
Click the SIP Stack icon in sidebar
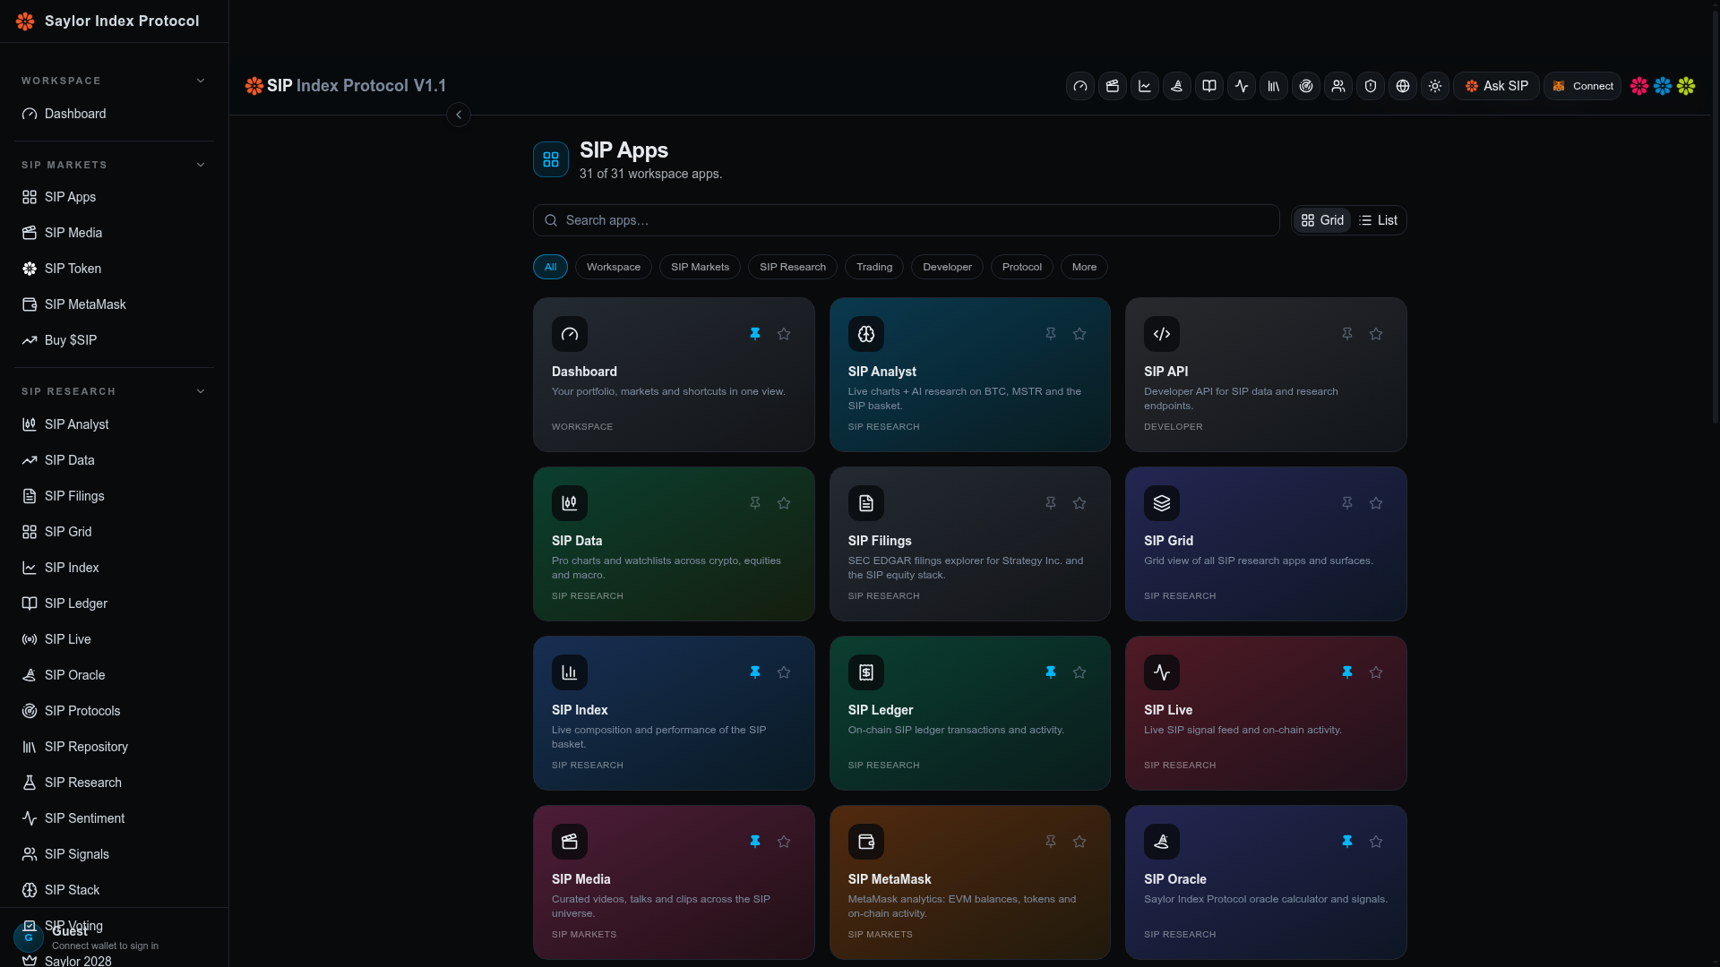[30, 890]
